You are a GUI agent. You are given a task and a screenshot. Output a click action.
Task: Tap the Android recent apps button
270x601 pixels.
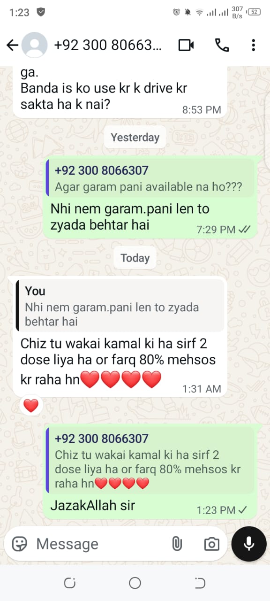tap(69, 583)
